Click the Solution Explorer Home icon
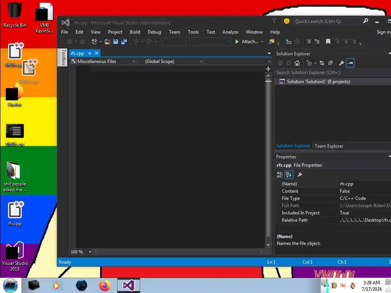Image resolution: width=391 pixels, height=293 pixels. point(297,63)
